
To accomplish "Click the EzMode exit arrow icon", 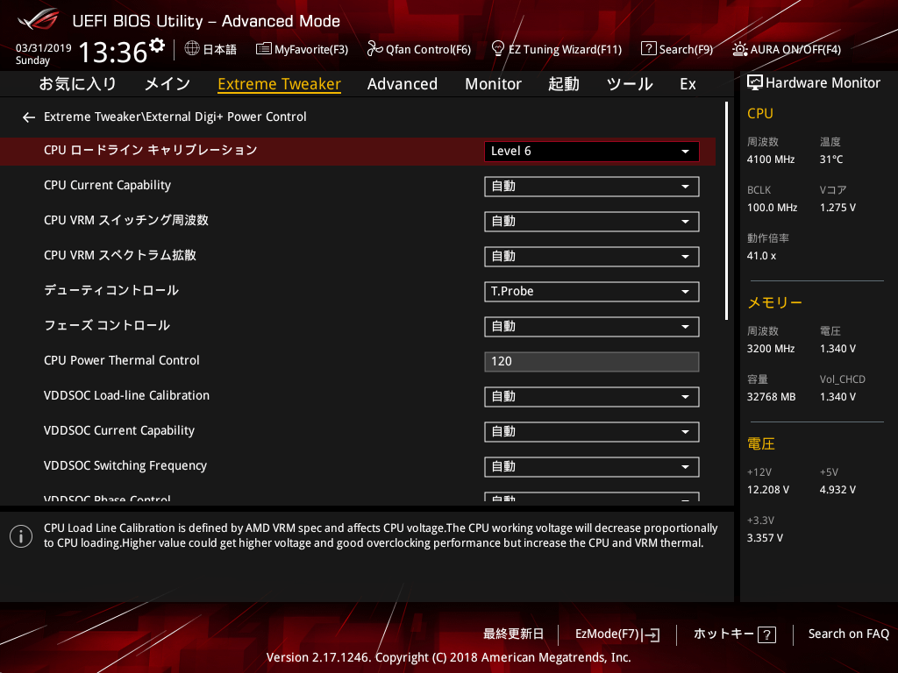I will coord(652,634).
